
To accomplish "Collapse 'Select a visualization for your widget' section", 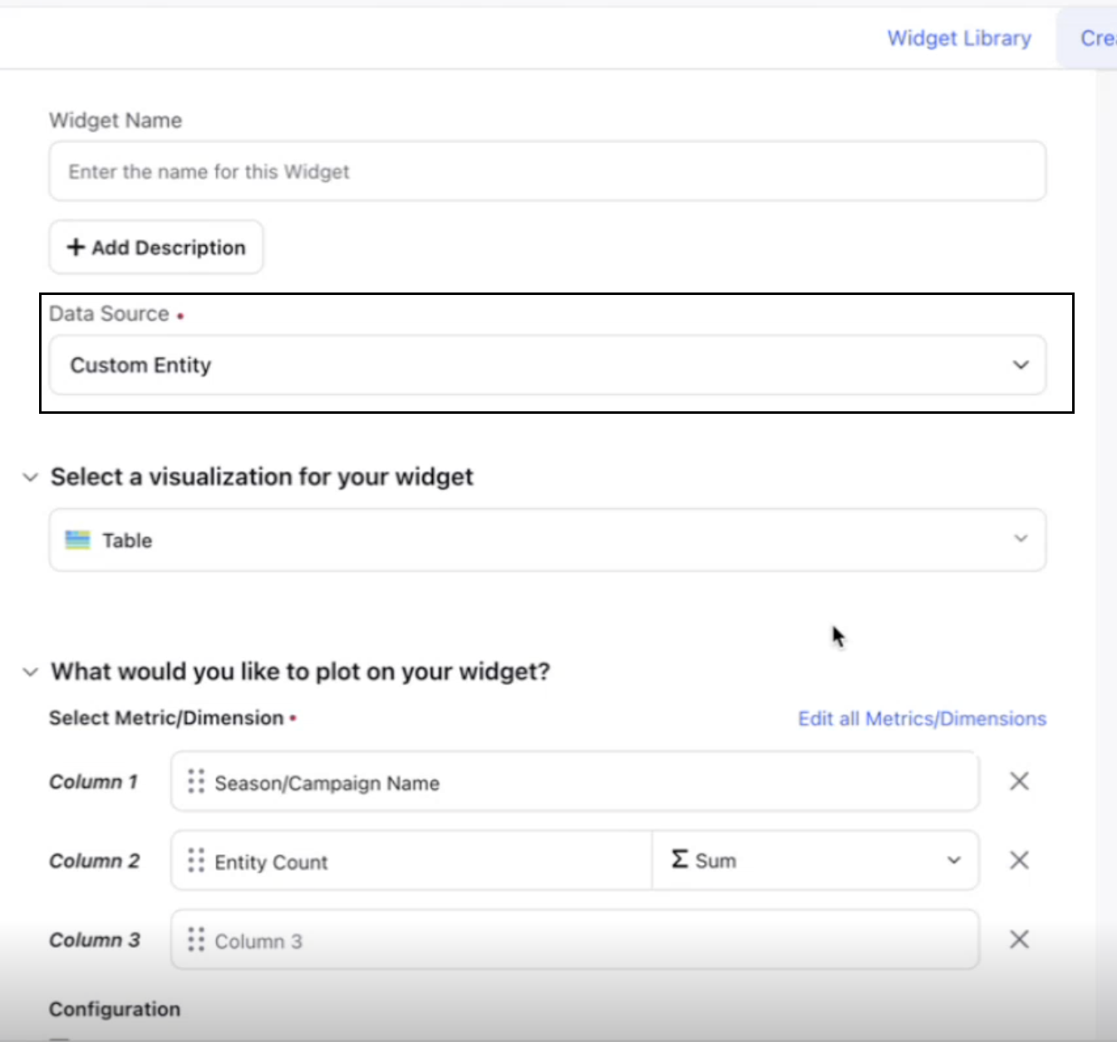I will click(31, 477).
